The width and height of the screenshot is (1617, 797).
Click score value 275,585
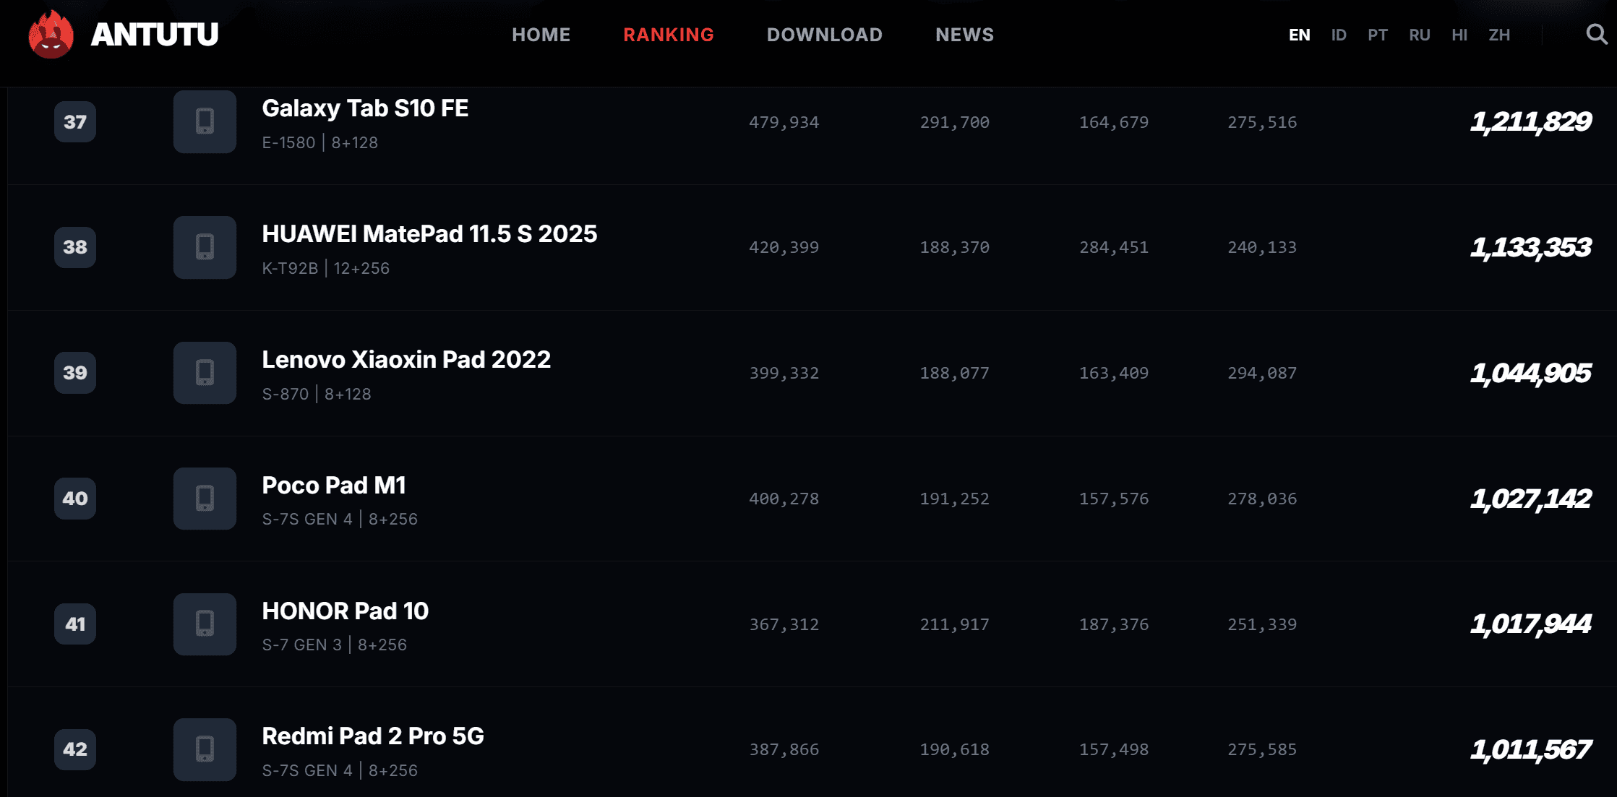pos(1262,749)
